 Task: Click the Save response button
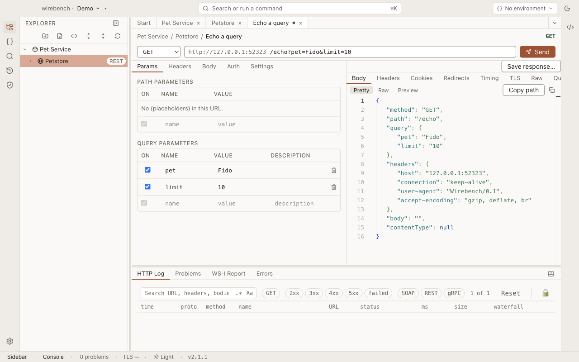point(531,67)
